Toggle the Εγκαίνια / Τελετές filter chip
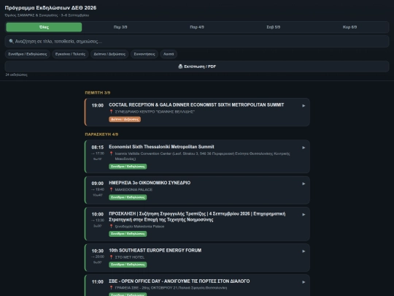 [x=70, y=54]
